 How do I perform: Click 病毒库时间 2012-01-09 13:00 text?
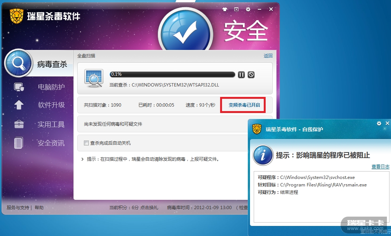[199, 207]
